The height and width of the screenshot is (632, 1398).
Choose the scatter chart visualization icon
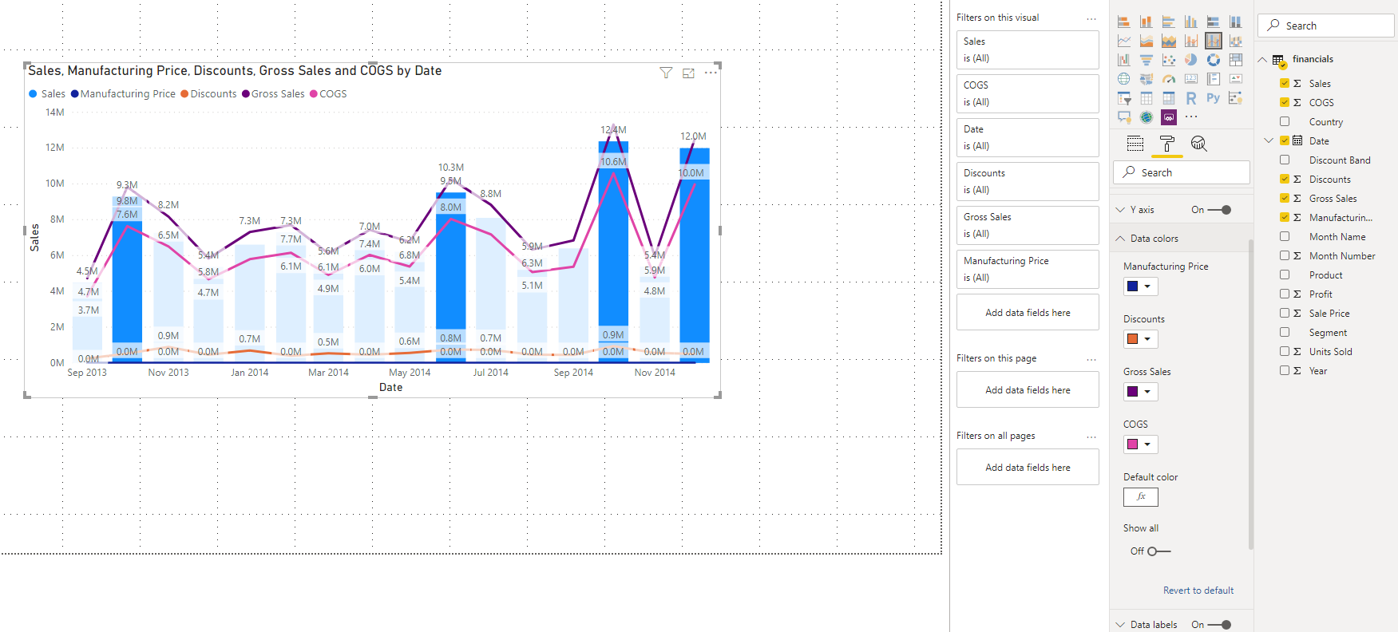(x=1169, y=60)
